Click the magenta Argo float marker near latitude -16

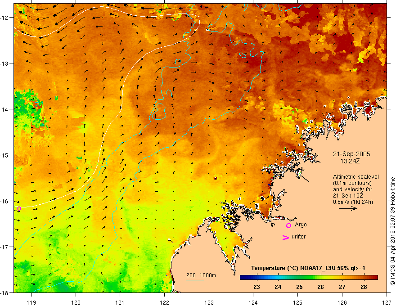coord(19,208)
